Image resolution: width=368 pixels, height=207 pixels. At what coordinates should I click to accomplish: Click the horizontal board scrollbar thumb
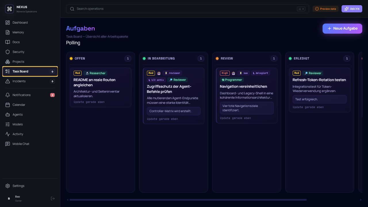point(188,200)
